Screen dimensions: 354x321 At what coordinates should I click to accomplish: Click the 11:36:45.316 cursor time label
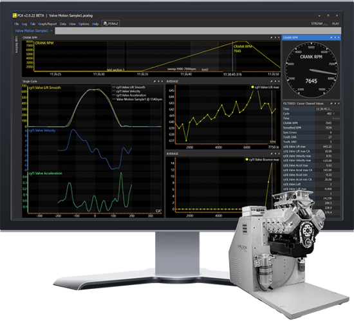pos(232,75)
